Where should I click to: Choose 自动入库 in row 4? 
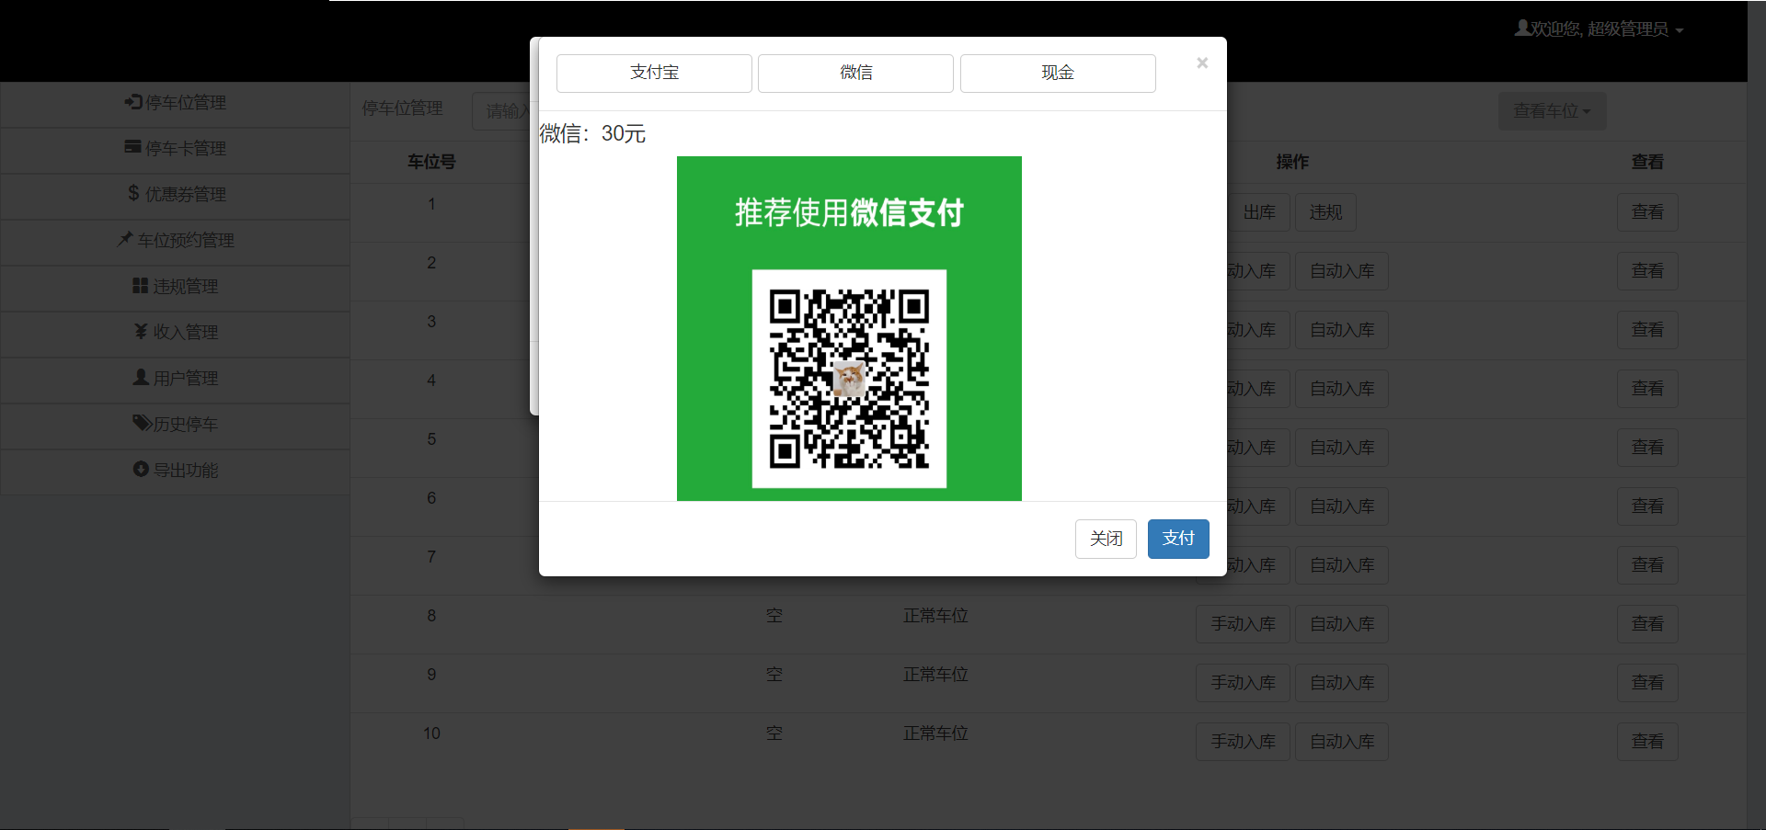(1342, 389)
